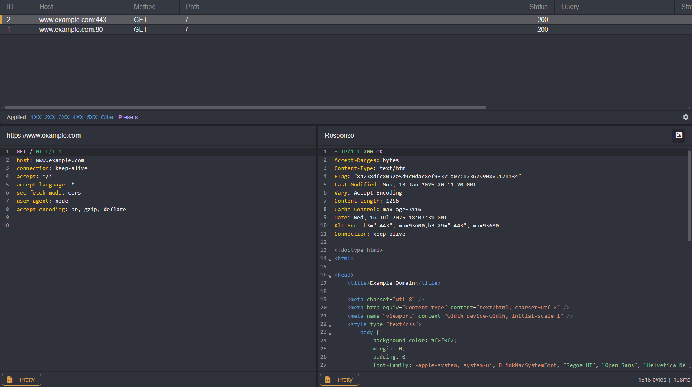
Task: Toggle the image preview icon in Response panel
Action: tap(678, 135)
